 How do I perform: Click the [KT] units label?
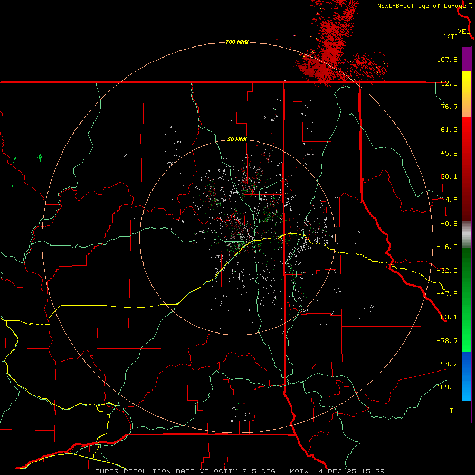click(451, 36)
